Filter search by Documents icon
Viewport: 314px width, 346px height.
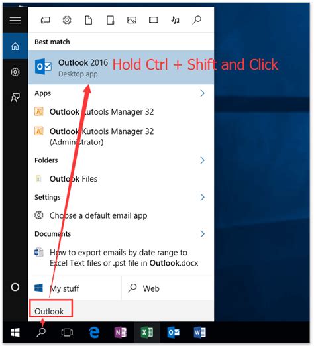(89, 20)
